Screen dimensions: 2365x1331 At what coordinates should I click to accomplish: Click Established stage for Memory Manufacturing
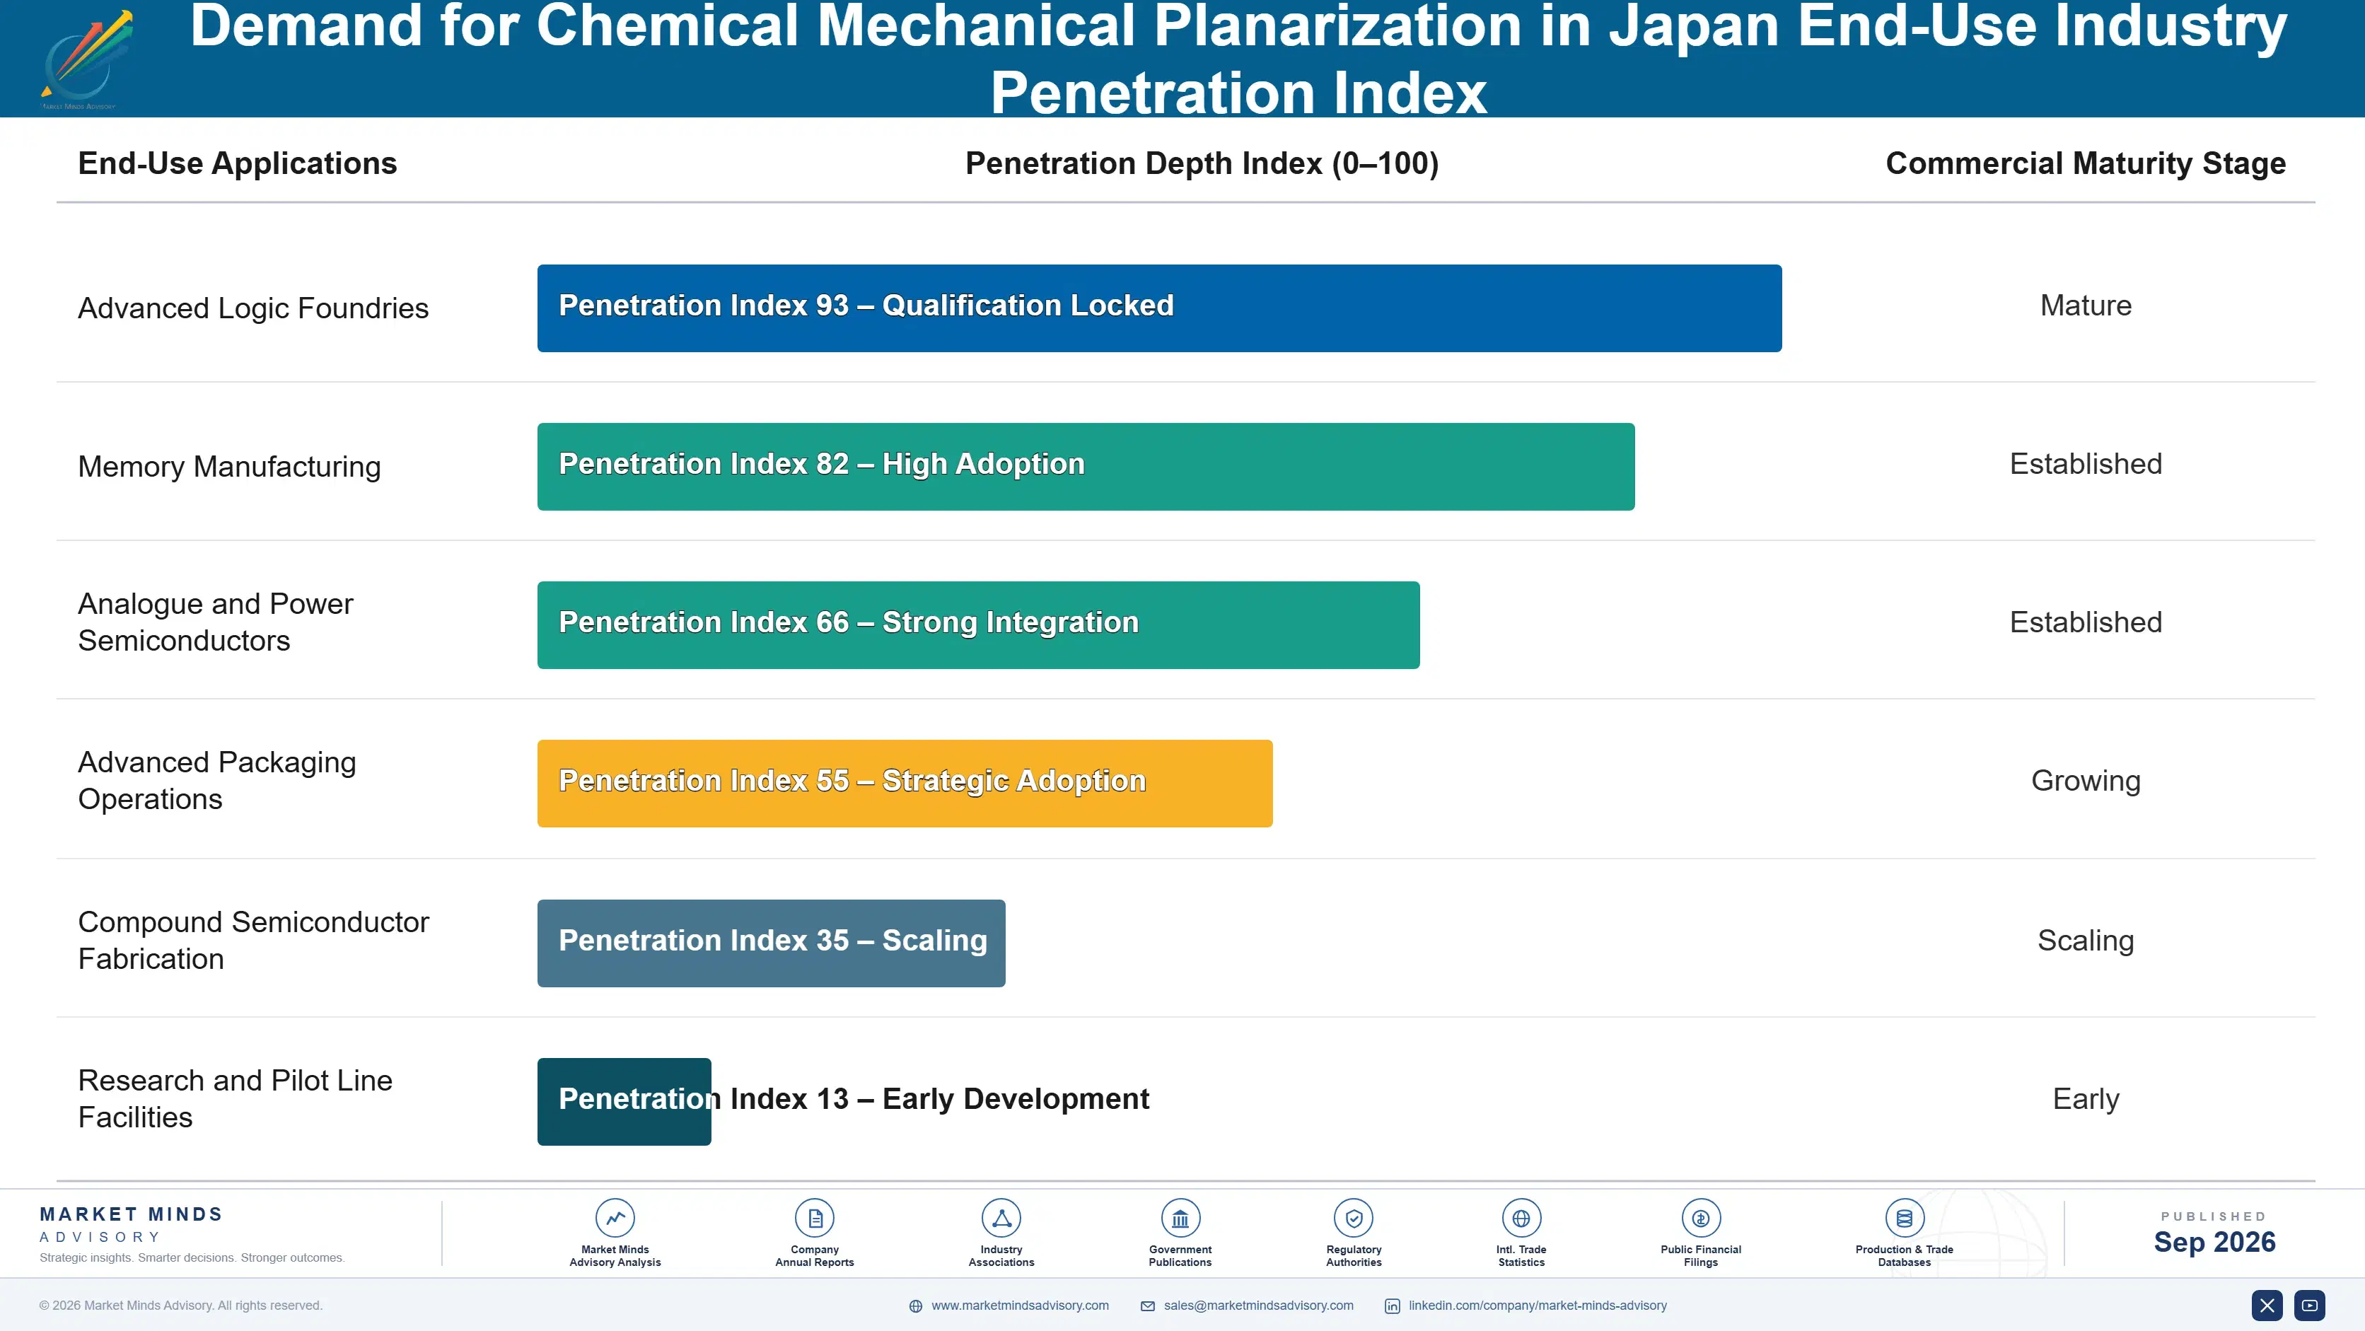pyautogui.click(x=2086, y=465)
